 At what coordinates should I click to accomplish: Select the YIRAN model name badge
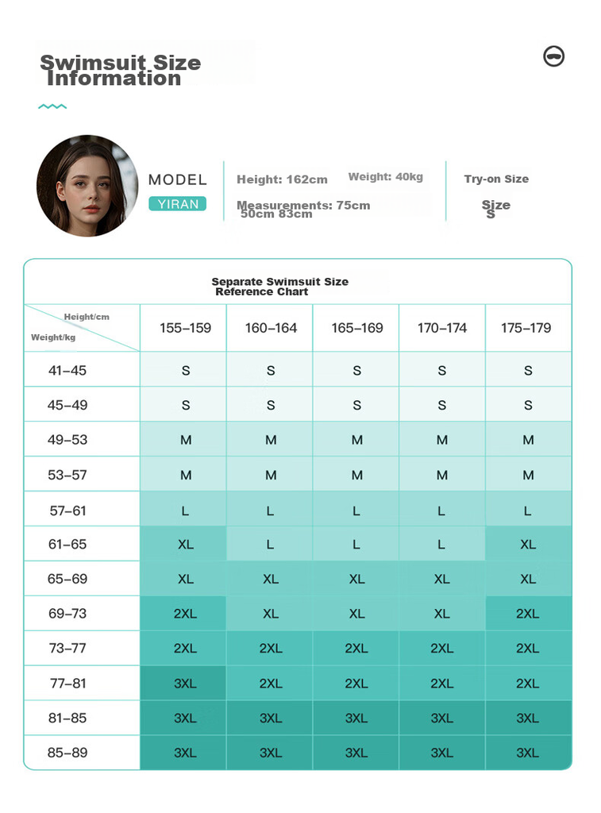pyautogui.click(x=177, y=204)
